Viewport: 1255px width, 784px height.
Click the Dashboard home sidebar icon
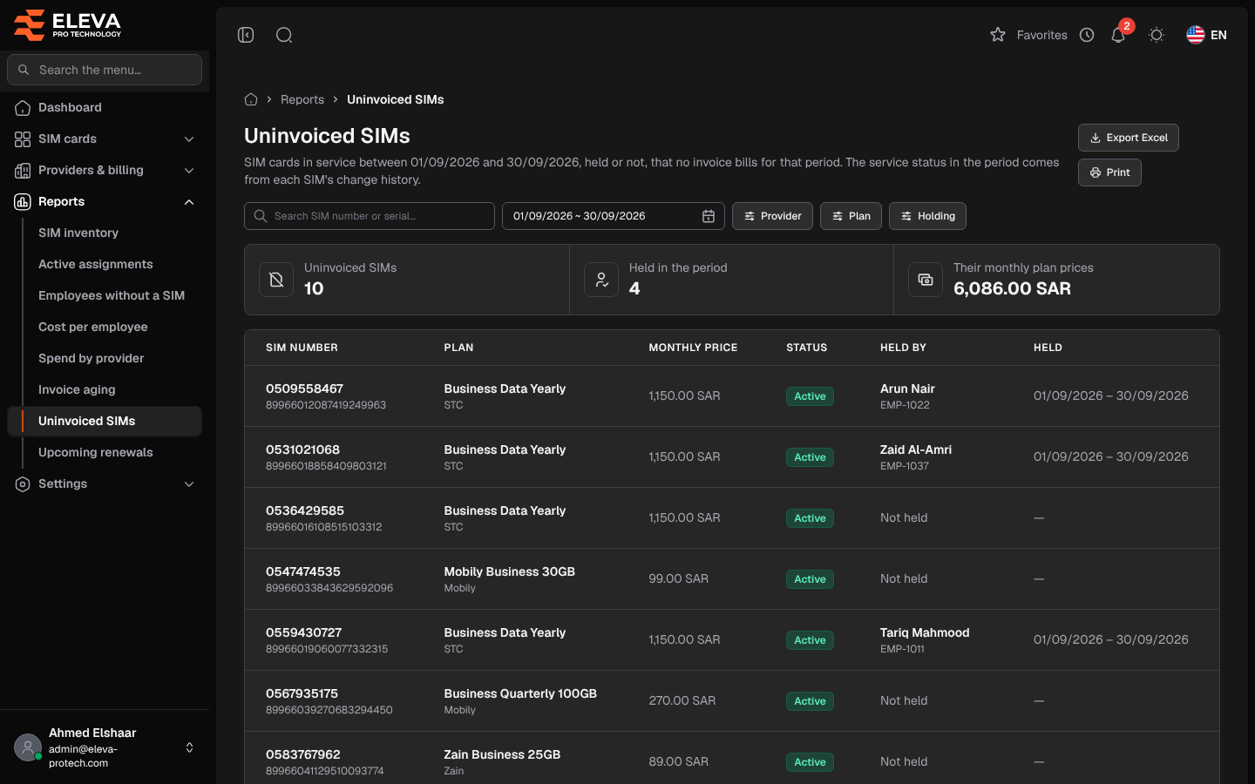(23, 108)
